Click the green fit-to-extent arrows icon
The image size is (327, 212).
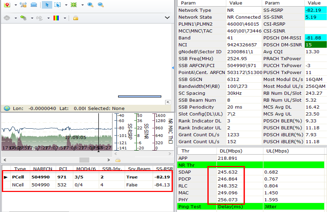(74, 5)
